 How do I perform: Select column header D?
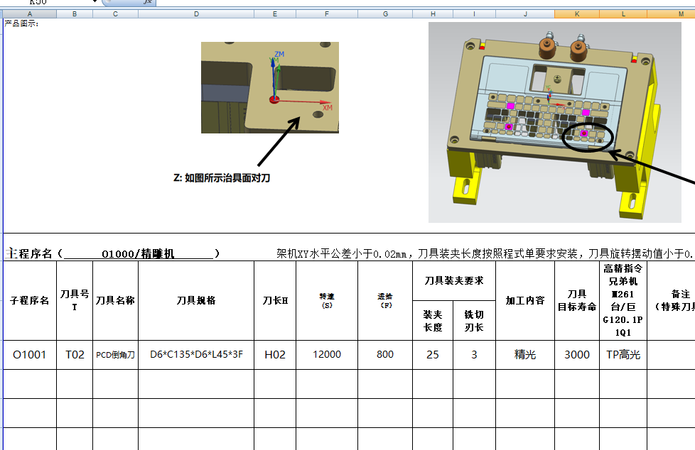coord(197,12)
